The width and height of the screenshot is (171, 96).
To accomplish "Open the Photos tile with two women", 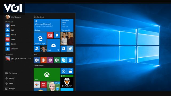I will click(x=67, y=39).
